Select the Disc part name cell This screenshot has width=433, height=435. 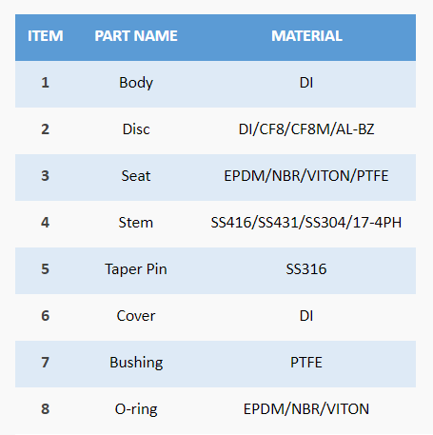pos(136,129)
